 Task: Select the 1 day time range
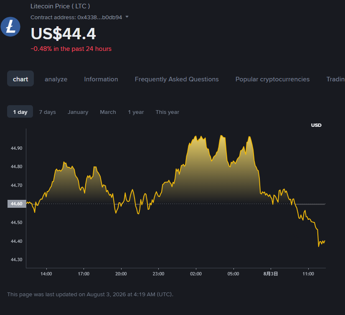(20, 112)
